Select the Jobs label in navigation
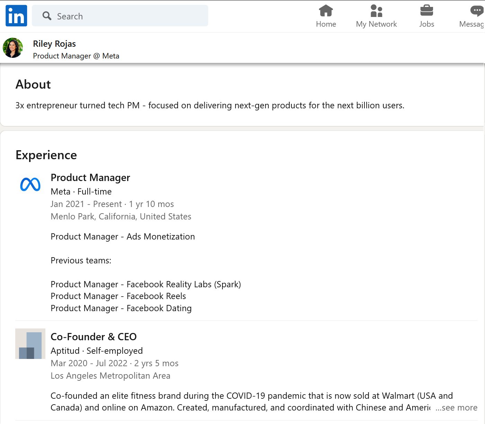 tap(426, 24)
